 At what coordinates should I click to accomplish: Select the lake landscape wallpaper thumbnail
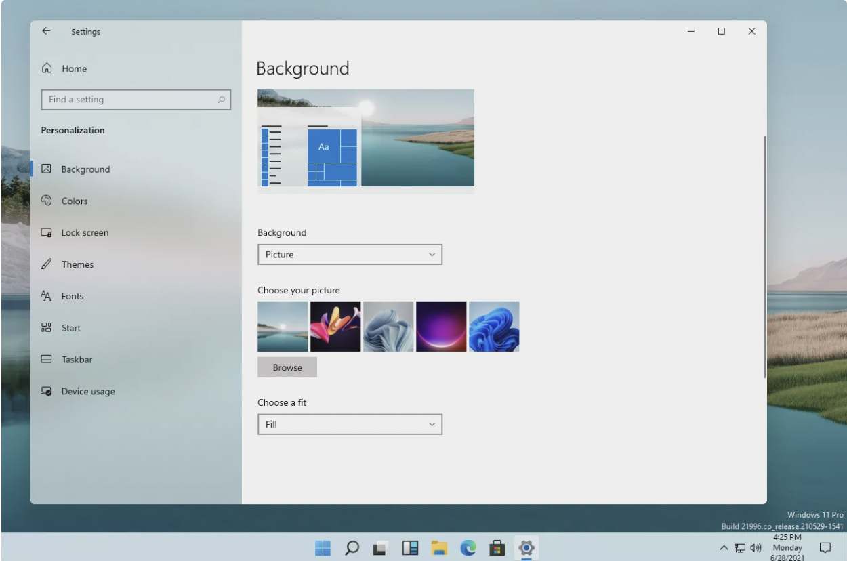[283, 327]
